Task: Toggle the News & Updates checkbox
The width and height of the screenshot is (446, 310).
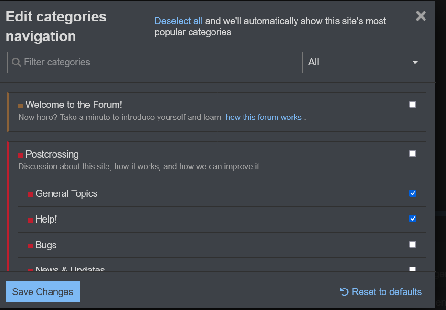Action: 413,269
